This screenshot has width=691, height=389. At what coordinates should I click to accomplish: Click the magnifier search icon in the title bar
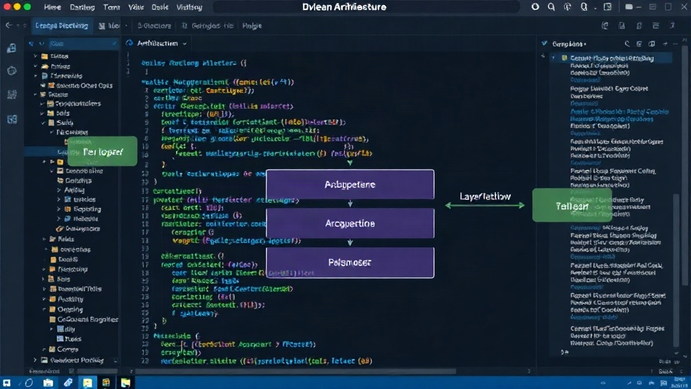click(x=551, y=7)
